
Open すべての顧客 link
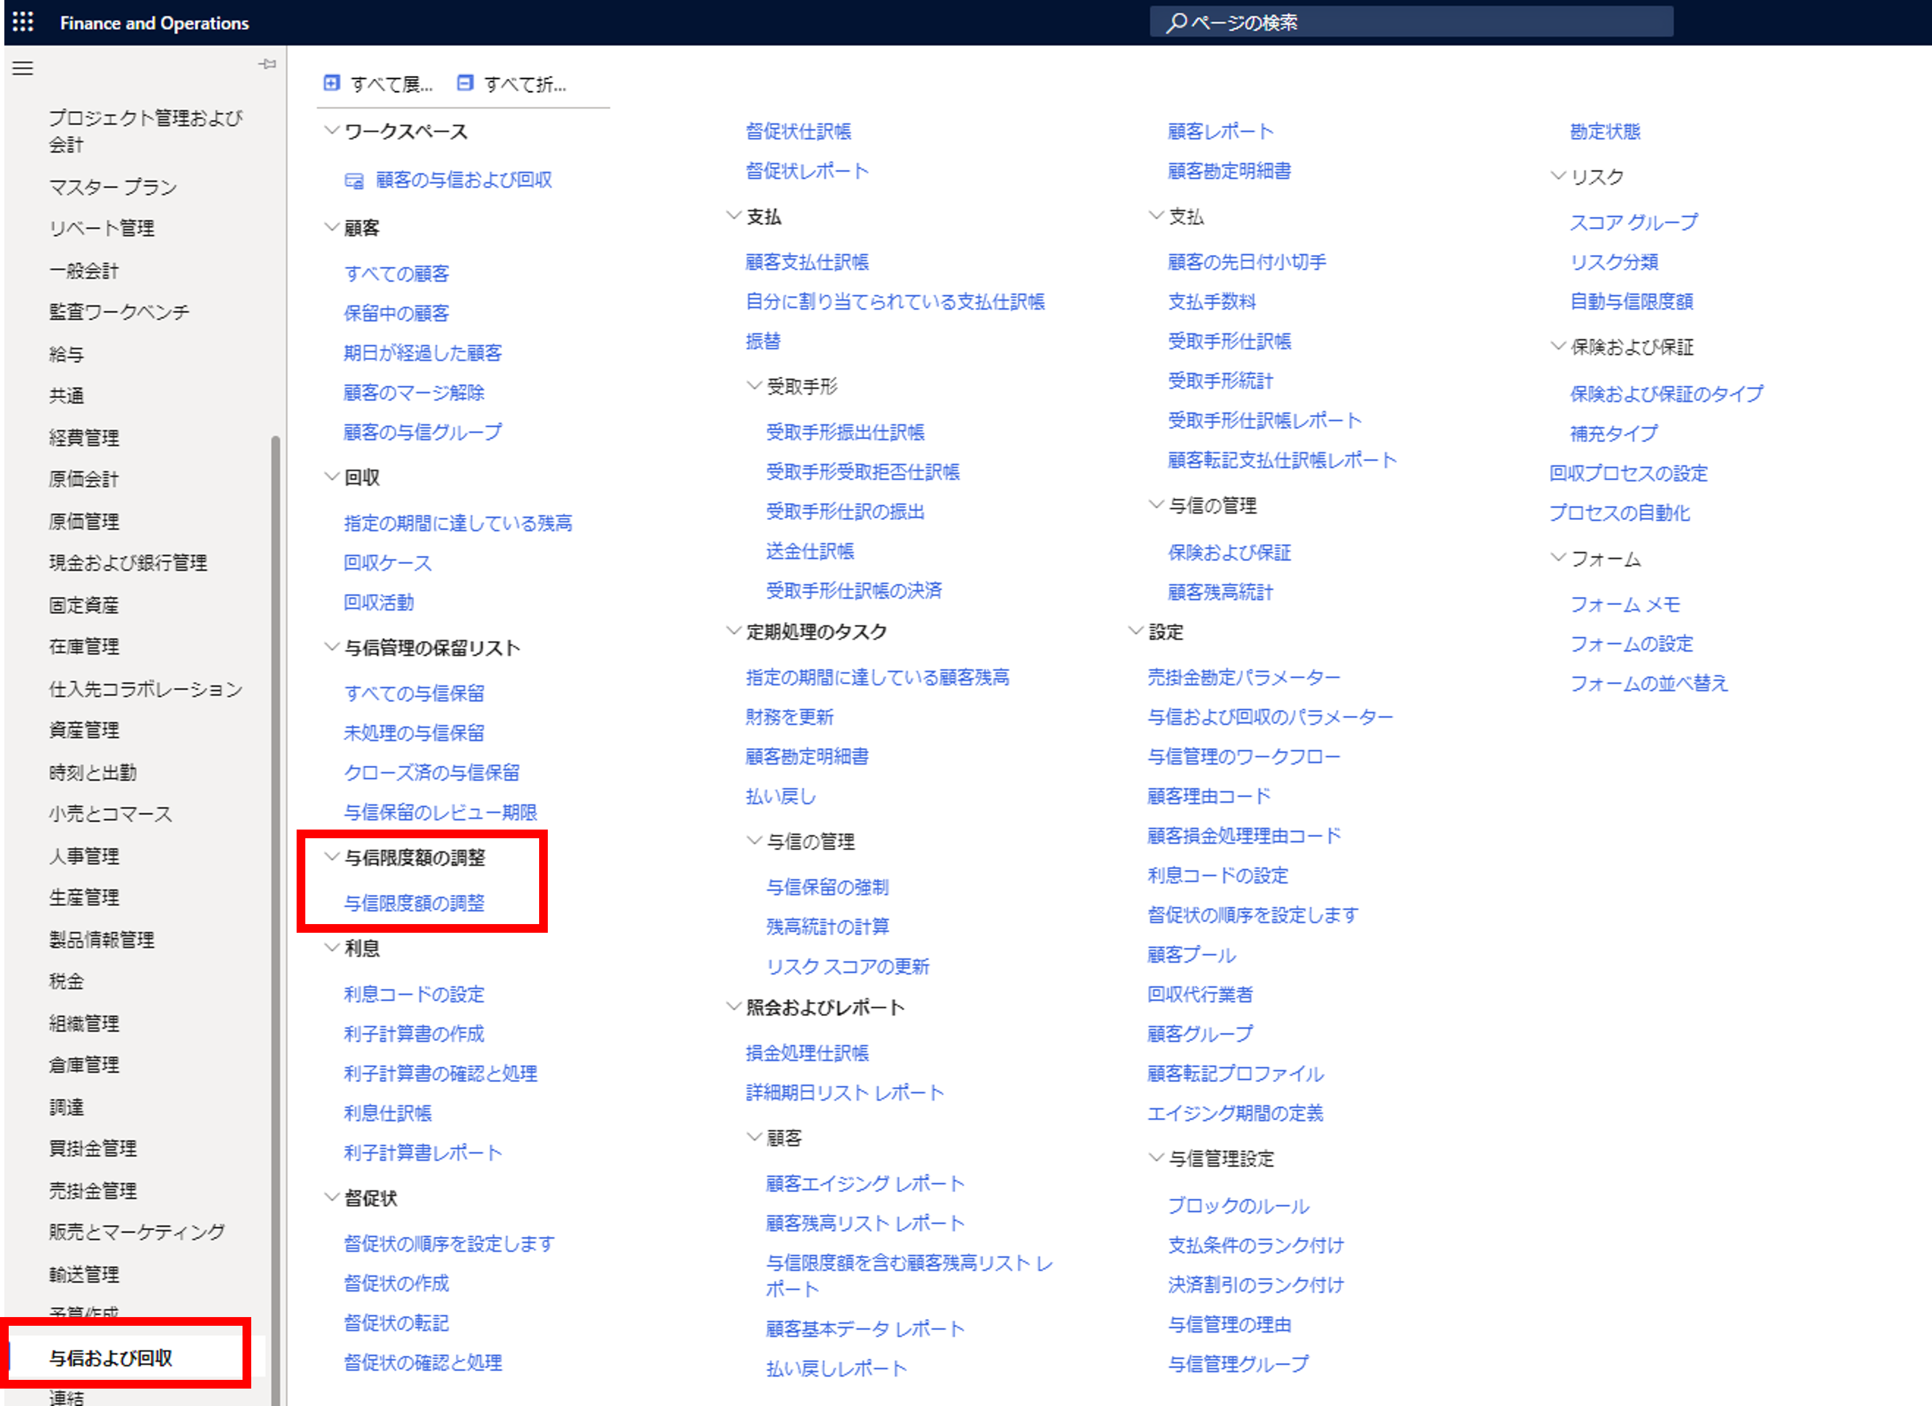tap(396, 274)
